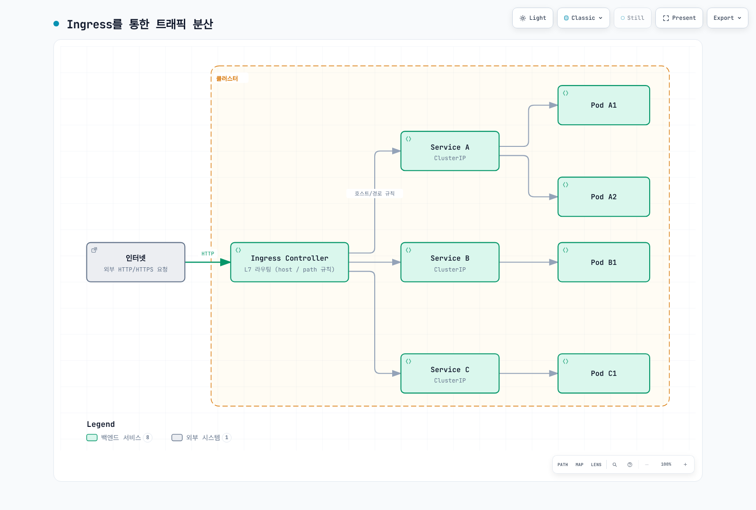Screen dimensions: 756x510
Task: Click the diagram title Ingress를 통한 트래픽 분산
Action: [x=140, y=24]
